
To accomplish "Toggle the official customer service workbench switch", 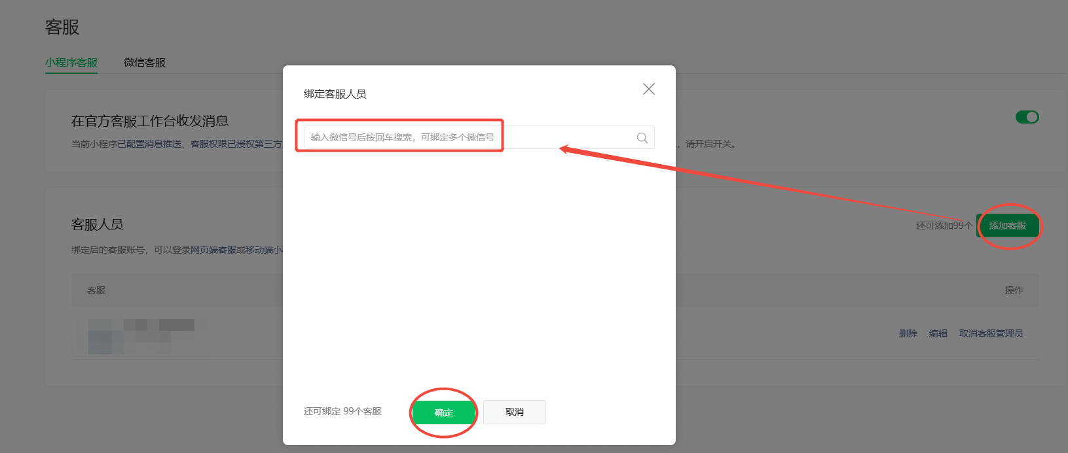I will click(x=1026, y=117).
